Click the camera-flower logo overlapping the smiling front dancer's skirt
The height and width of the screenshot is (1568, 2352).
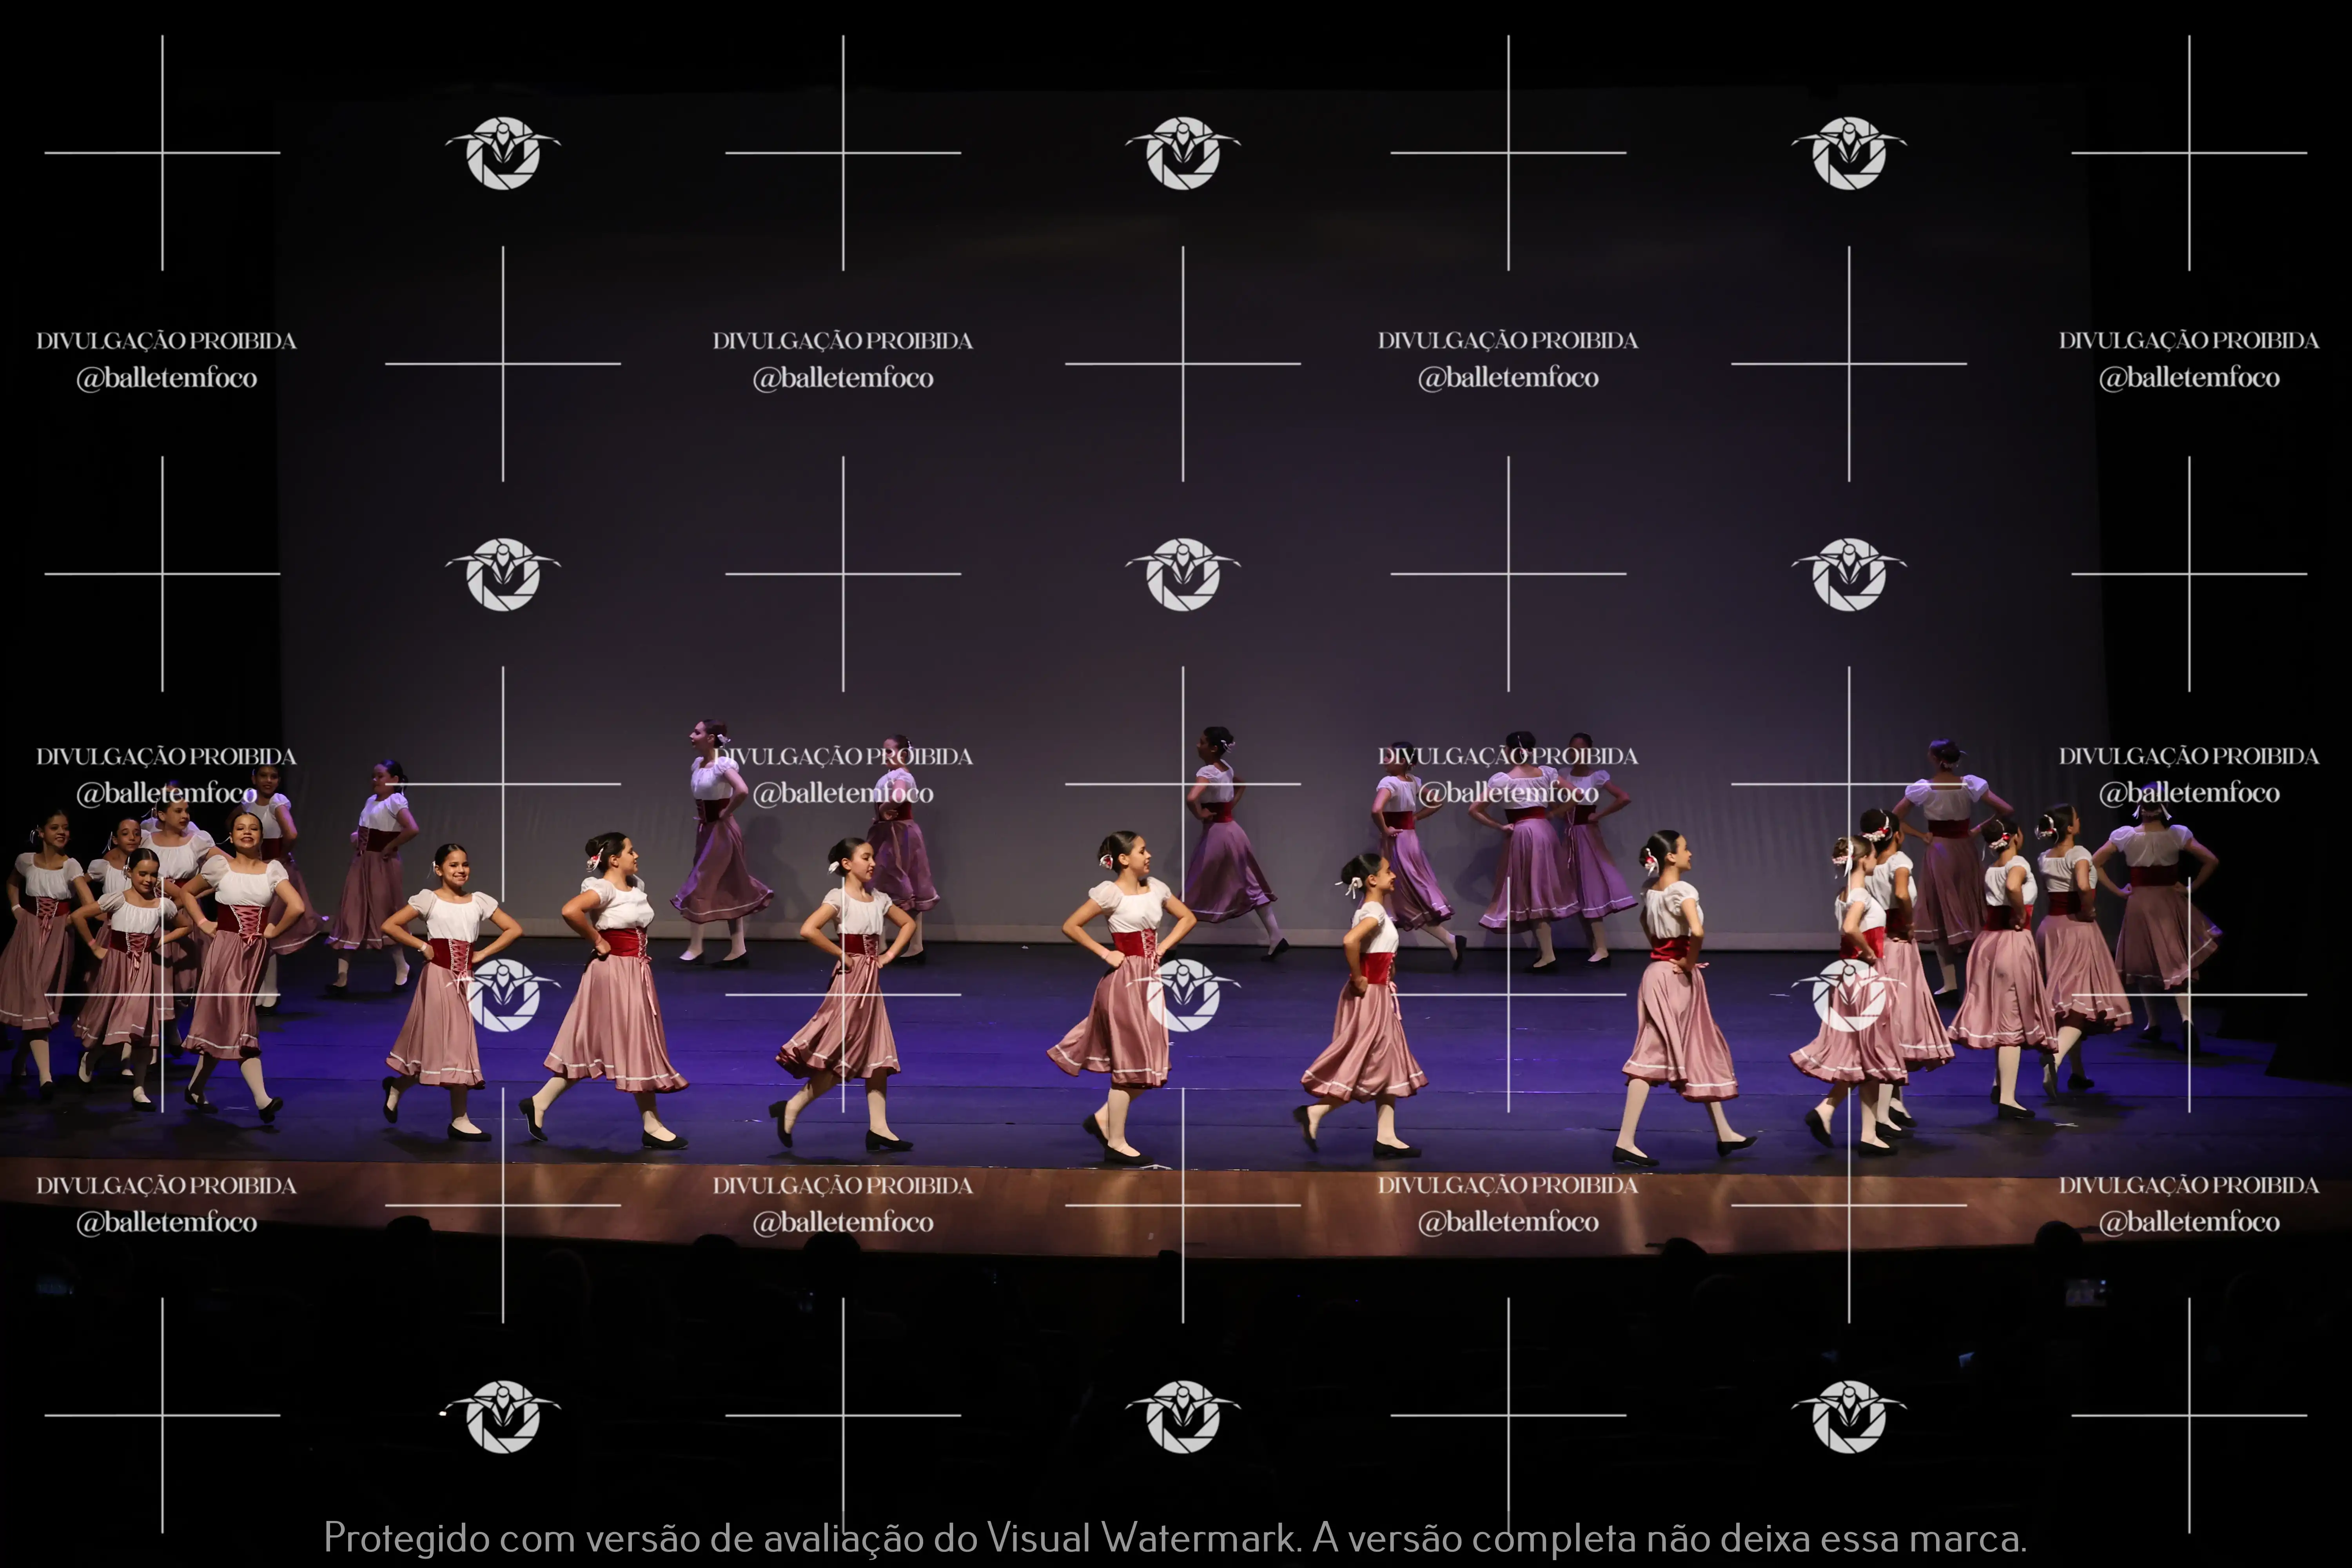pyautogui.click(x=503, y=995)
